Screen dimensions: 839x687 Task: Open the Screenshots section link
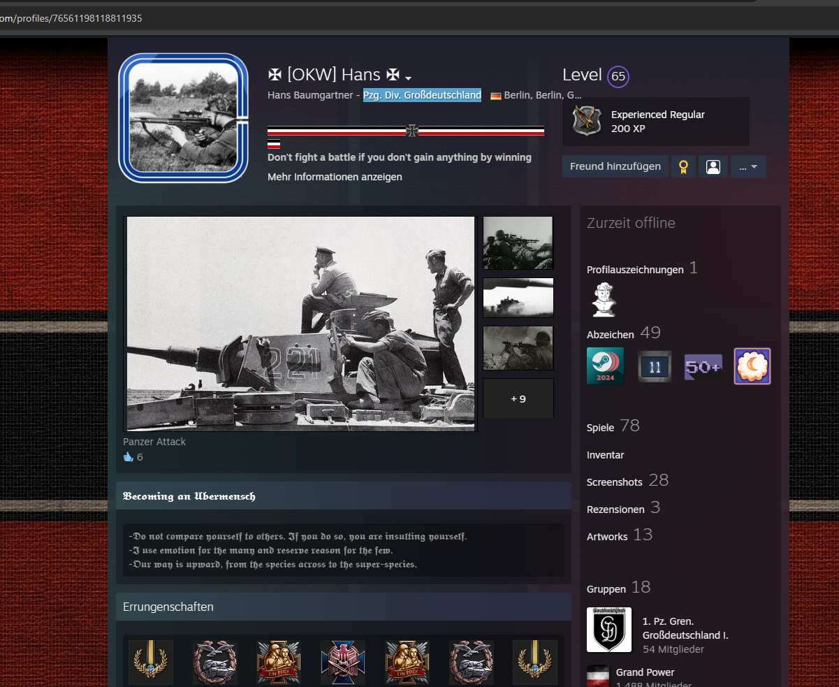click(x=614, y=482)
